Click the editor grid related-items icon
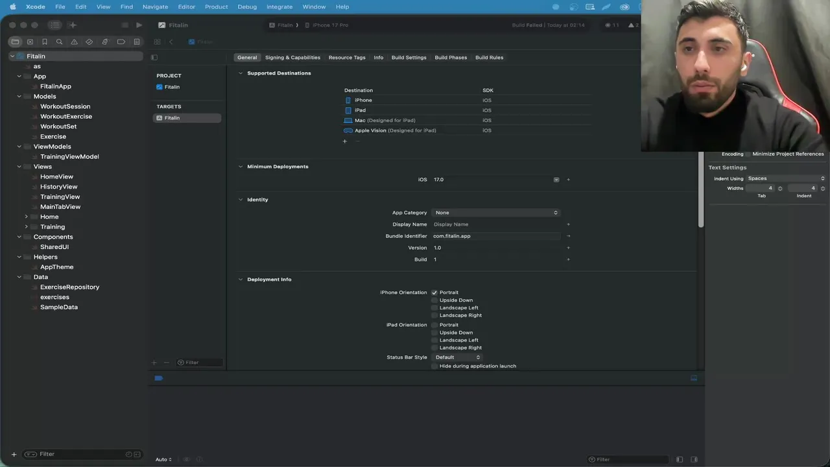Screen dimensions: 830x467 click(157, 42)
